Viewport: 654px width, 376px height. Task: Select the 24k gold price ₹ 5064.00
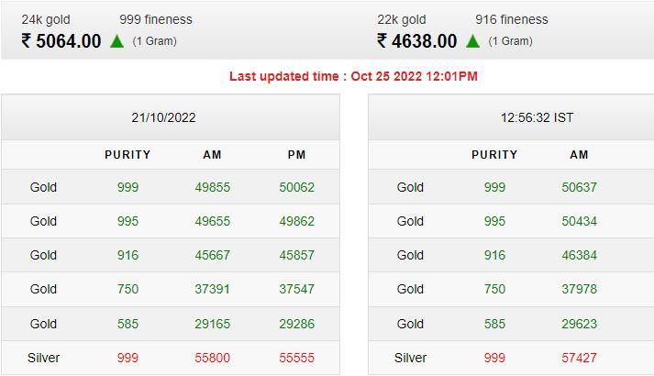[x=61, y=41]
